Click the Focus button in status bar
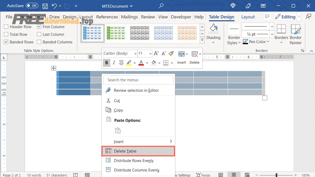This screenshot has height=177, width=315. point(203,175)
